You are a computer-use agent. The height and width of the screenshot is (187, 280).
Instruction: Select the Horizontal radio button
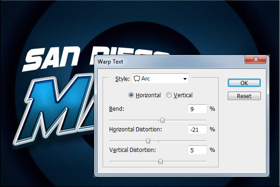[x=131, y=95]
